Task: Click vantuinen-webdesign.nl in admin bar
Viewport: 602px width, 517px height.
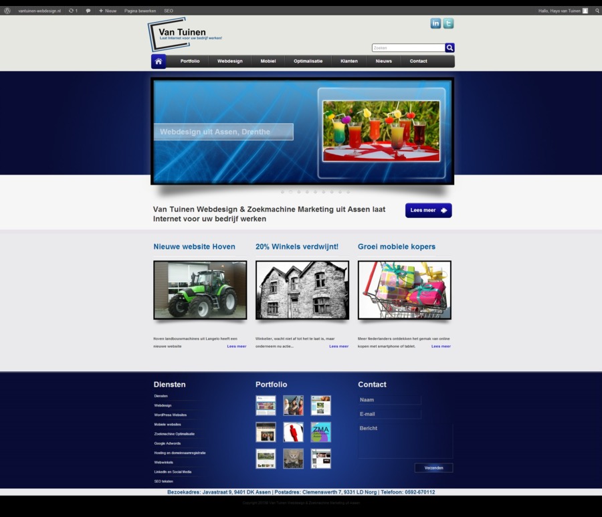Action: (39, 11)
